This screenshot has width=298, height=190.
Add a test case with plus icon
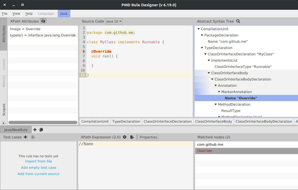[x=25, y=137]
